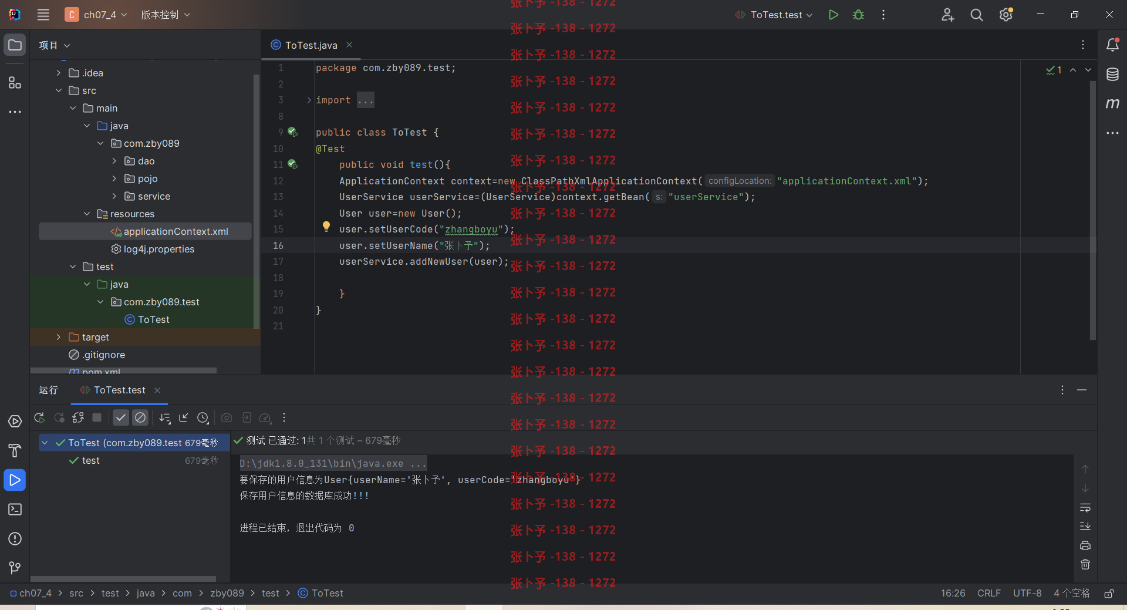
Task: Open inspections widget checkmark
Action: click(x=1054, y=70)
